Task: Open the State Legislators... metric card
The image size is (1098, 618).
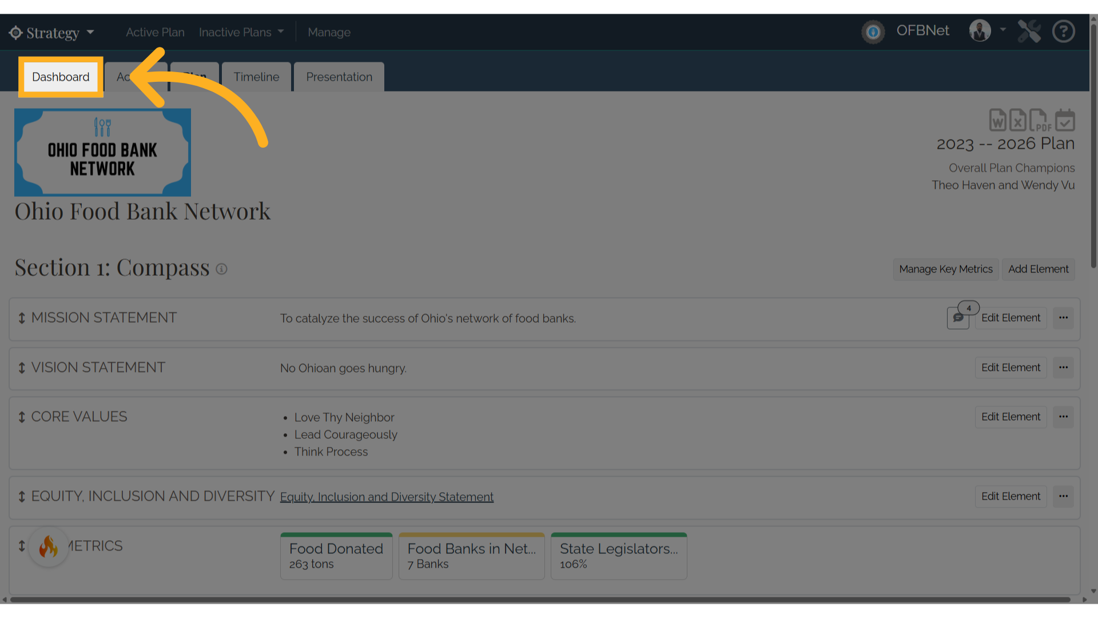Action: [619, 556]
